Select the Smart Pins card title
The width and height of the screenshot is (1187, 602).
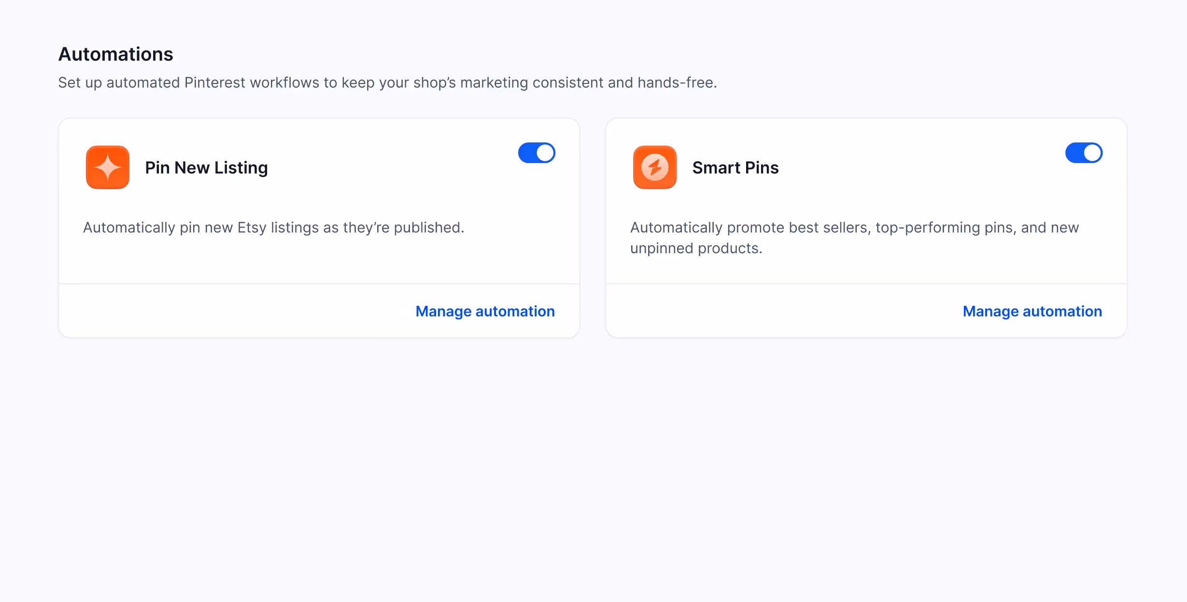(x=735, y=167)
